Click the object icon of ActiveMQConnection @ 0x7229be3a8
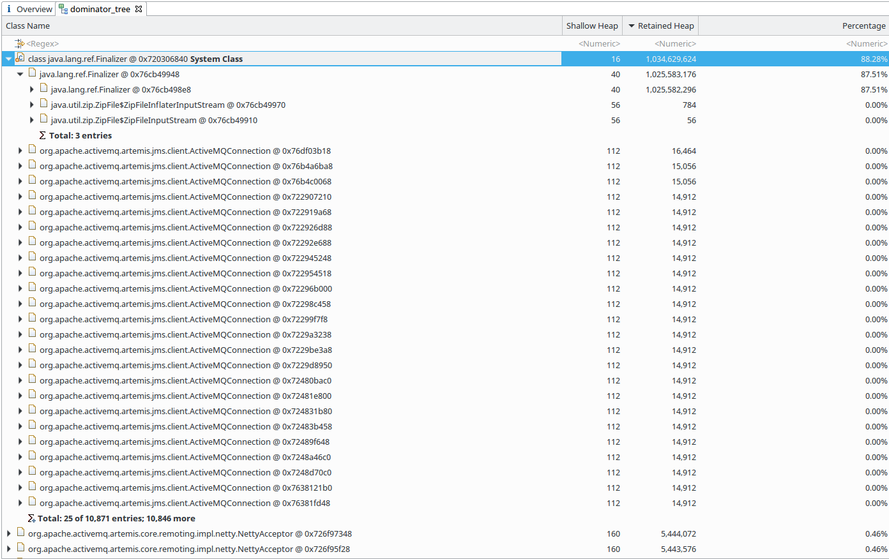 coord(32,349)
